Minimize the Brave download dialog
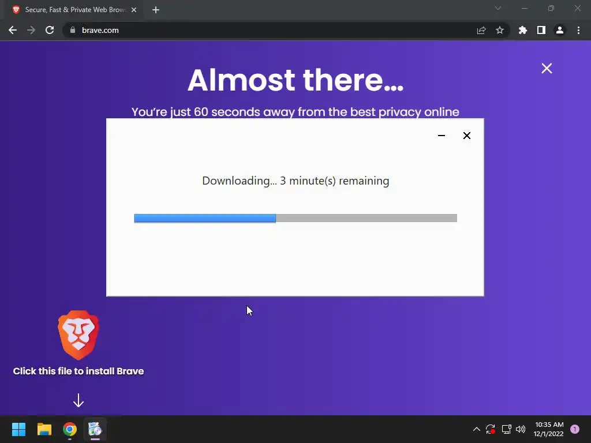 pyautogui.click(x=442, y=136)
